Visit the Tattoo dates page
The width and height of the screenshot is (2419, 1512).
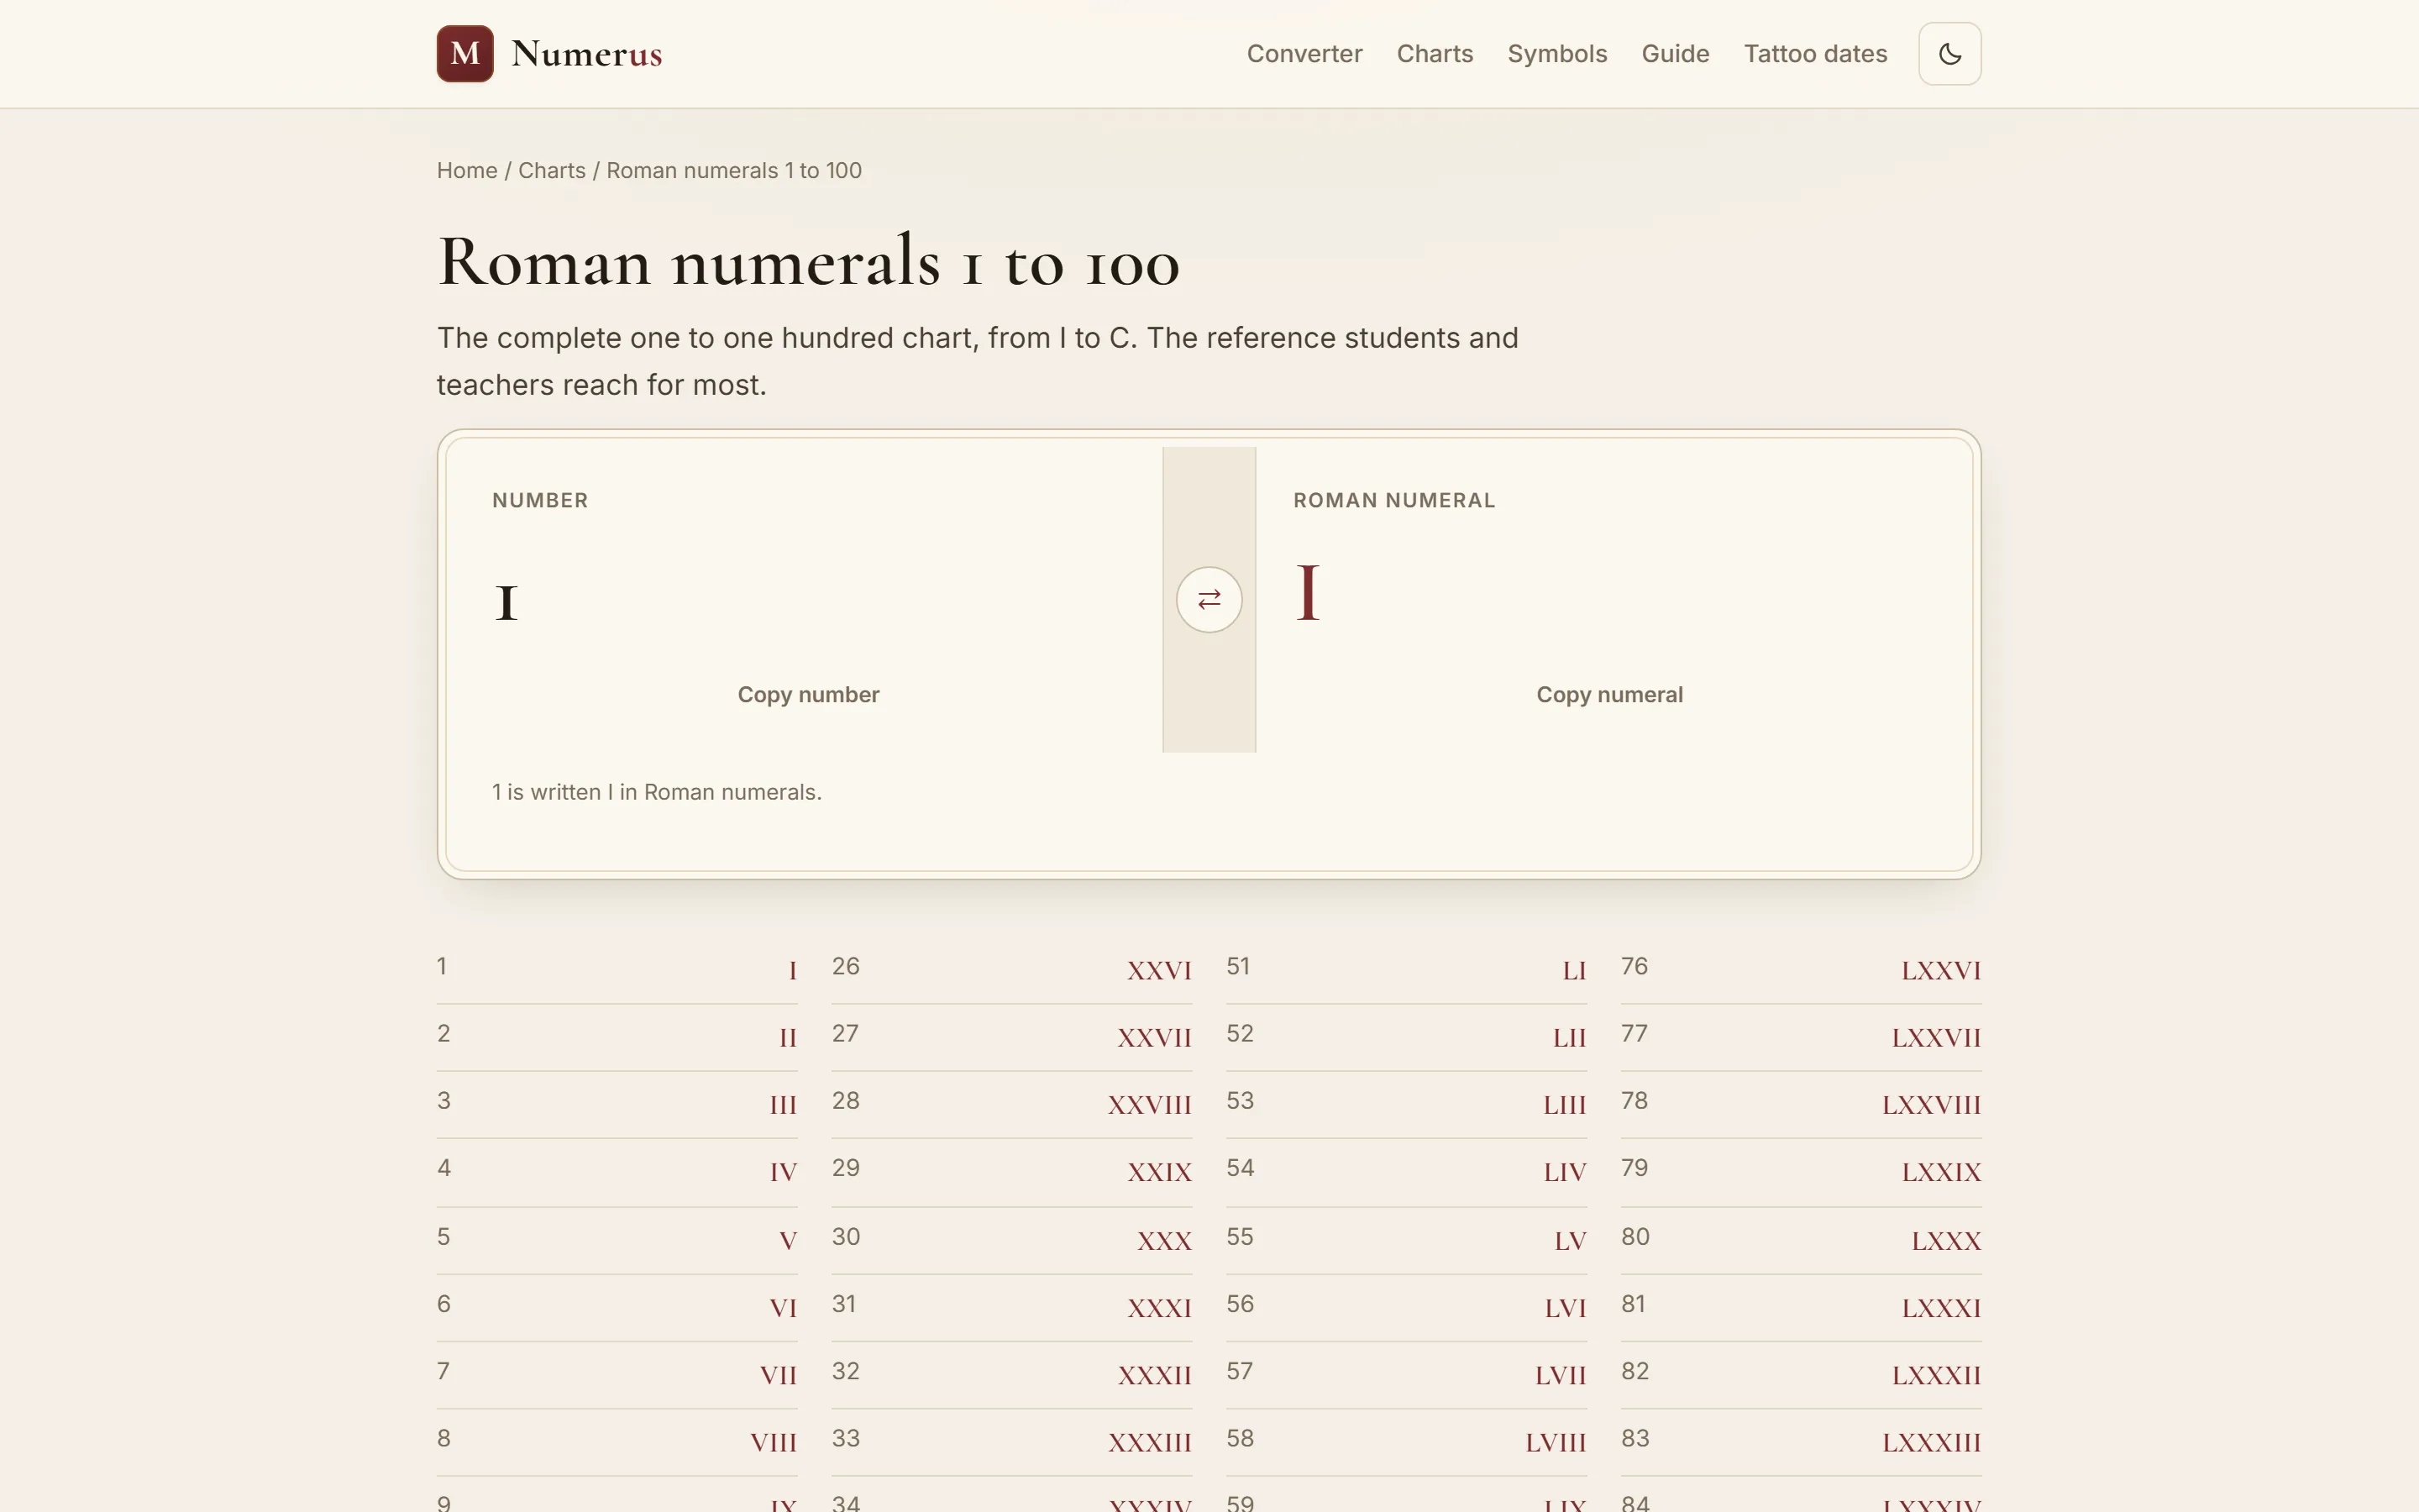tap(1814, 54)
